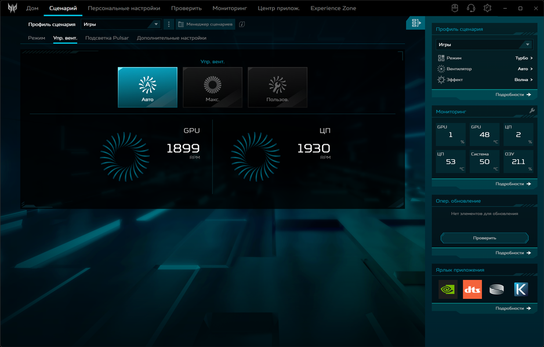The image size is (544, 347).
Task: Select the Макс. fan mode
Action: click(212, 87)
